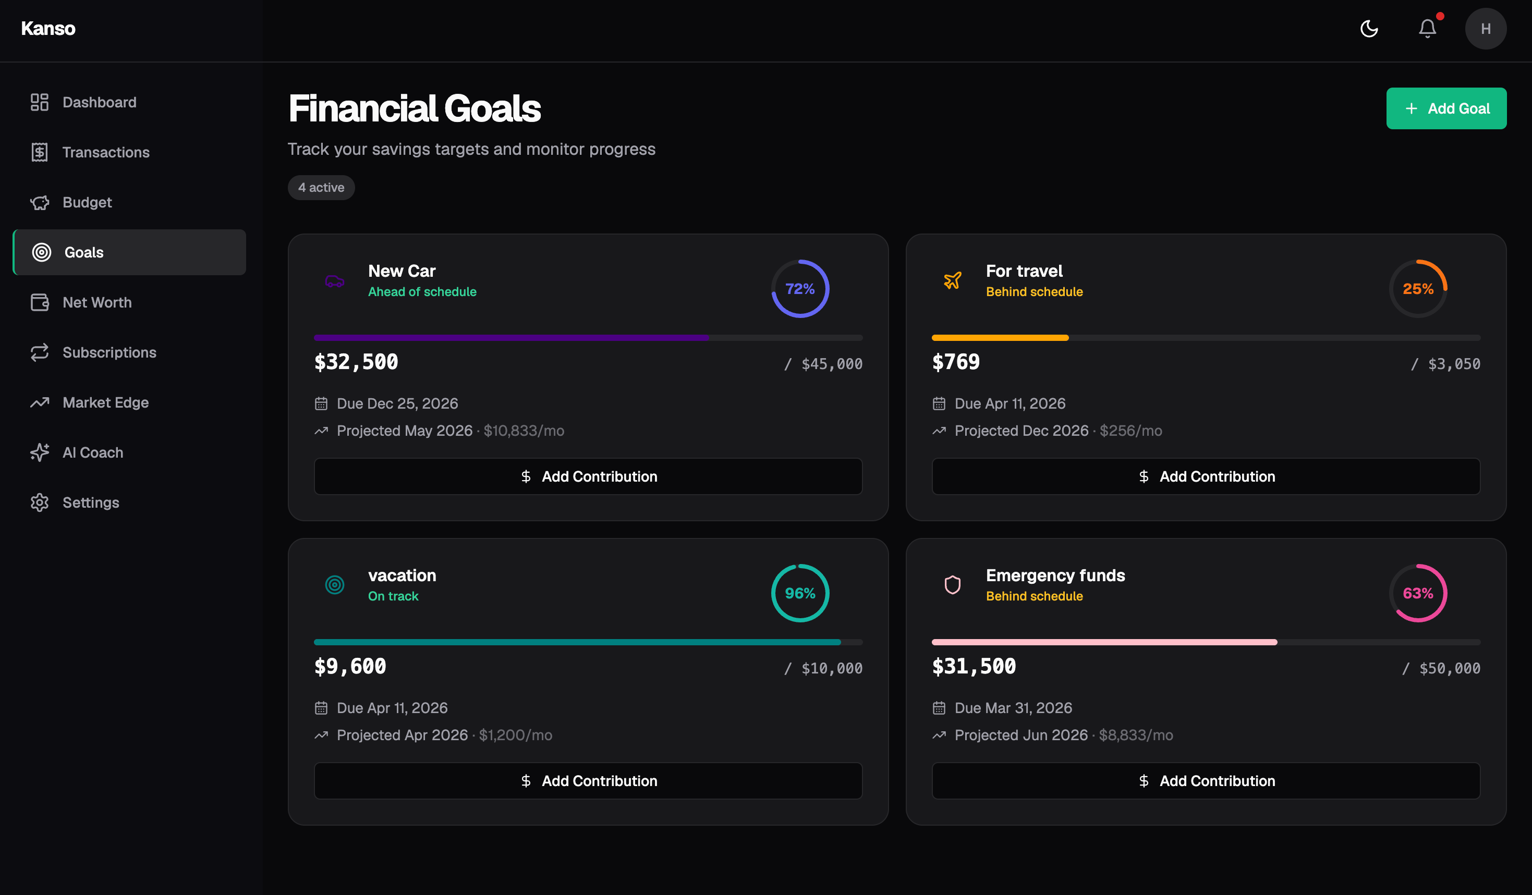Open Settings using the gear icon
This screenshot has width=1532, height=895.
point(39,502)
